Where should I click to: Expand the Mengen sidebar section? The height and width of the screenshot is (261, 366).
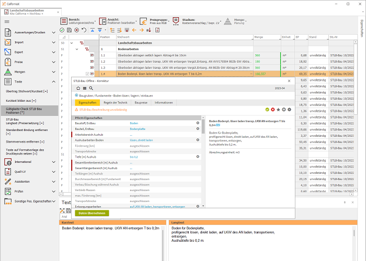click(x=54, y=72)
